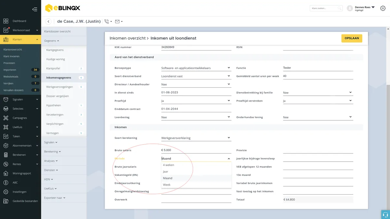The height and width of the screenshot is (219, 390).
Task: Open the Selecties icon
Action: coord(6,109)
